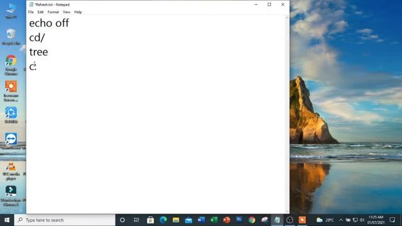
Task: Open the notification Action Center
Action: click(392, 220)
